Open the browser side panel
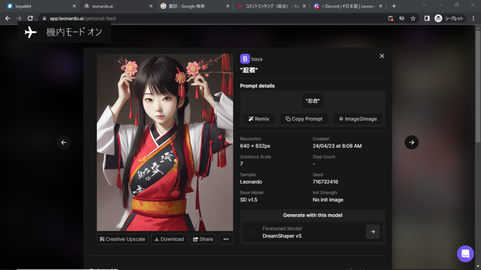Screen dimensions: 481x270 click(x=427, y=18)
